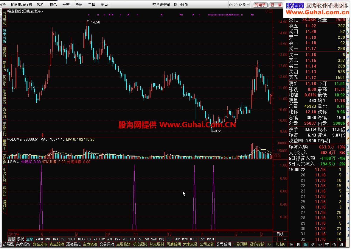
Task: Click the split-window square icon above the price axis
Action: [x=271, y=11]
